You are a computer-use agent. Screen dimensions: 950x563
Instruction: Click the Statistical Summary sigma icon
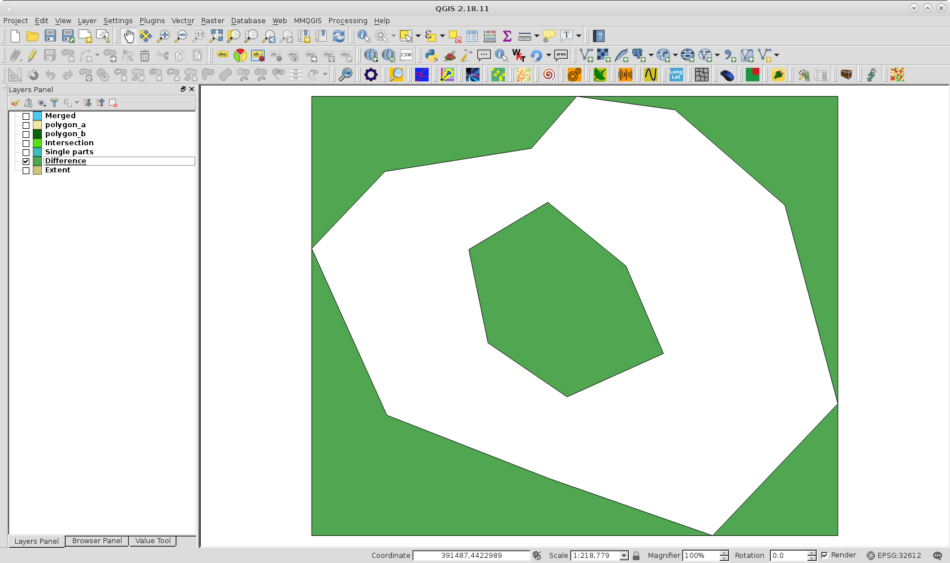(x=507, y=36)
